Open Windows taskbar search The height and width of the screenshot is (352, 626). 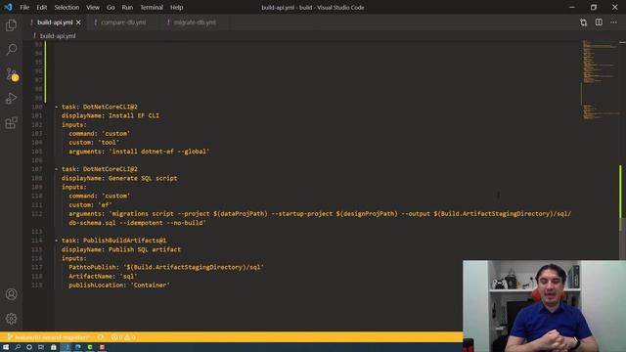point(18,347)
